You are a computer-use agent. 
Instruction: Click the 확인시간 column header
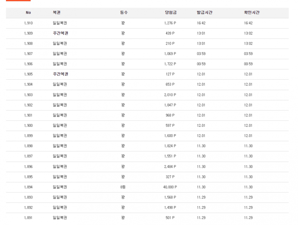252,12
